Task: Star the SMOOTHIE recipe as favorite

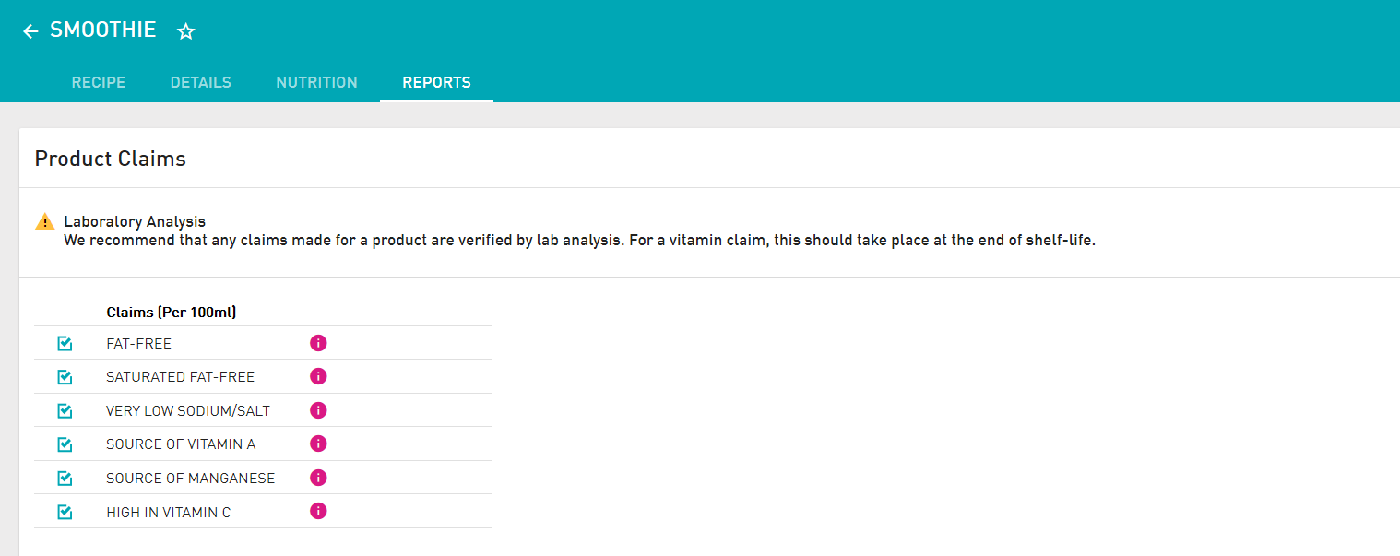Action: coord(186,31)
